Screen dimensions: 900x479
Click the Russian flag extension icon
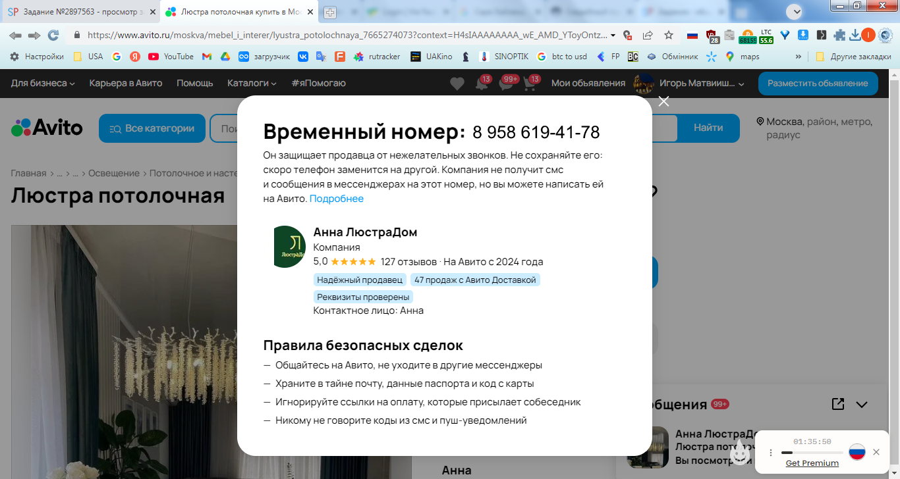pyautogui.click(x=692, y=35)
